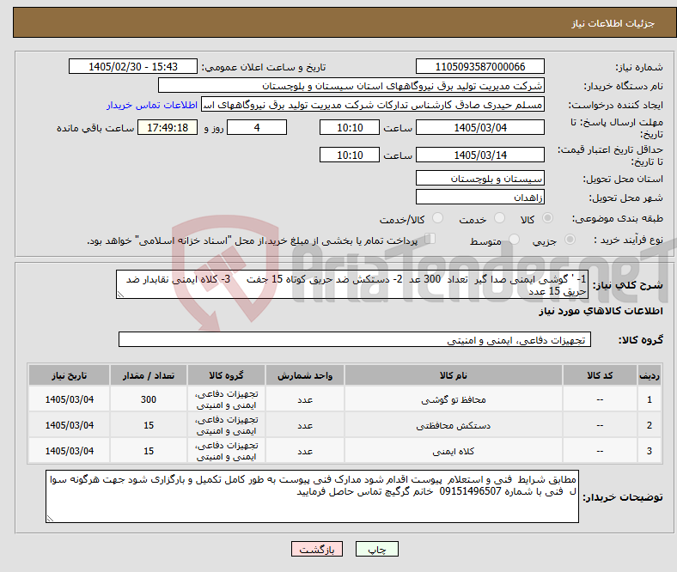
Task: Select the کالا radio button
Action: click(547, 218)
